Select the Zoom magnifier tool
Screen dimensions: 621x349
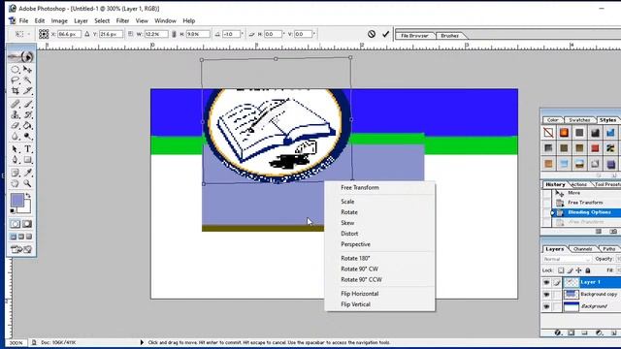pyautogui.click(x=27, y=183)
